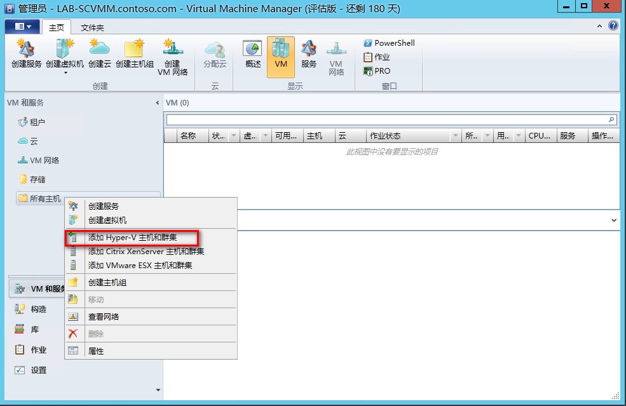Select VM 网络 in the navigation tree

(x=38, y=160)
